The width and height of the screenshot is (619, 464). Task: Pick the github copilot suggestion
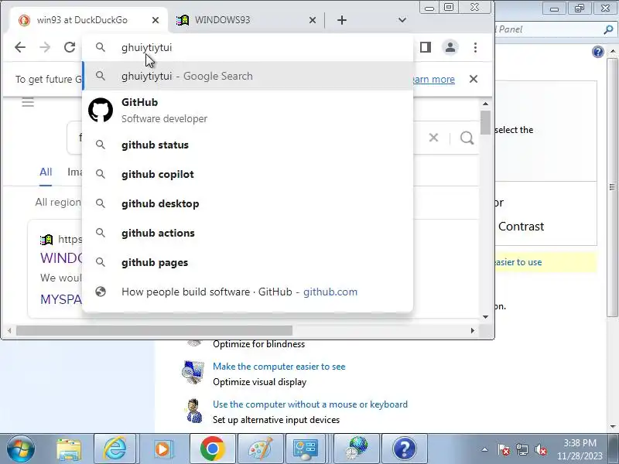(248, 174)
